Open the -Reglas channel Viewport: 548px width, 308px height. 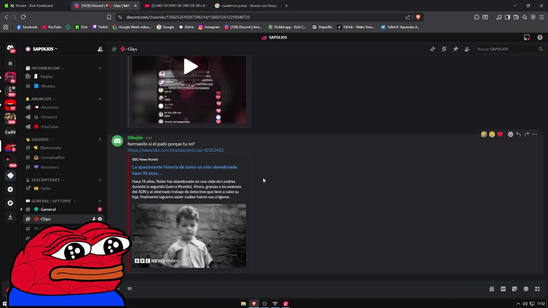pyautogui.click(x=63, y=77)
